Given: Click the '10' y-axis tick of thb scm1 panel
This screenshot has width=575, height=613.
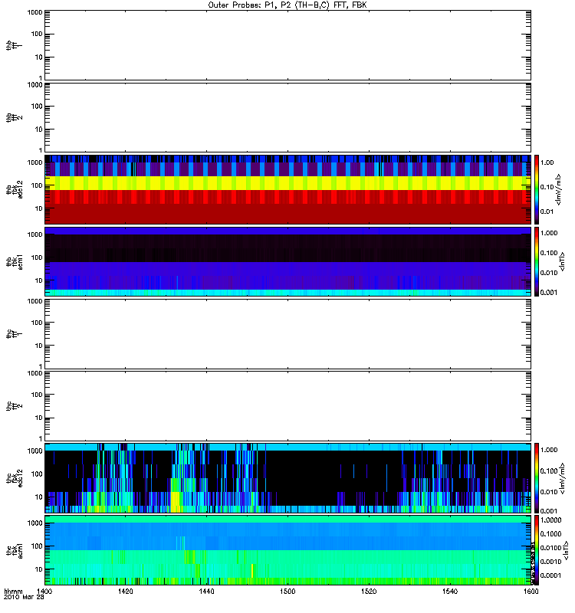Looking at the screenshot, I should 39,280.
